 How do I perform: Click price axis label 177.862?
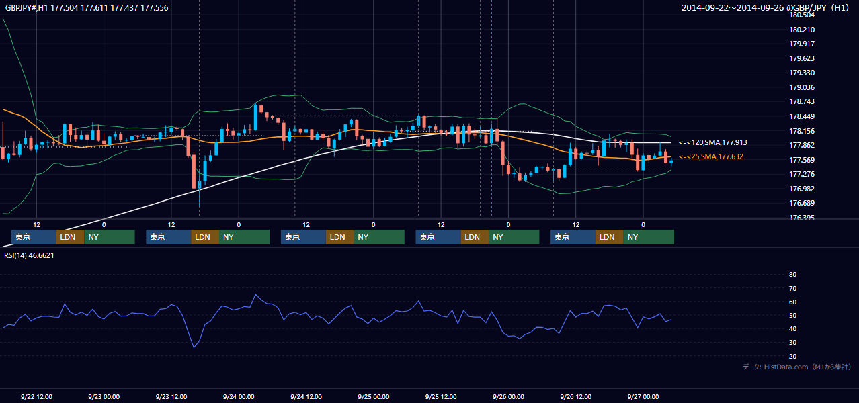[x=802, y=145]
